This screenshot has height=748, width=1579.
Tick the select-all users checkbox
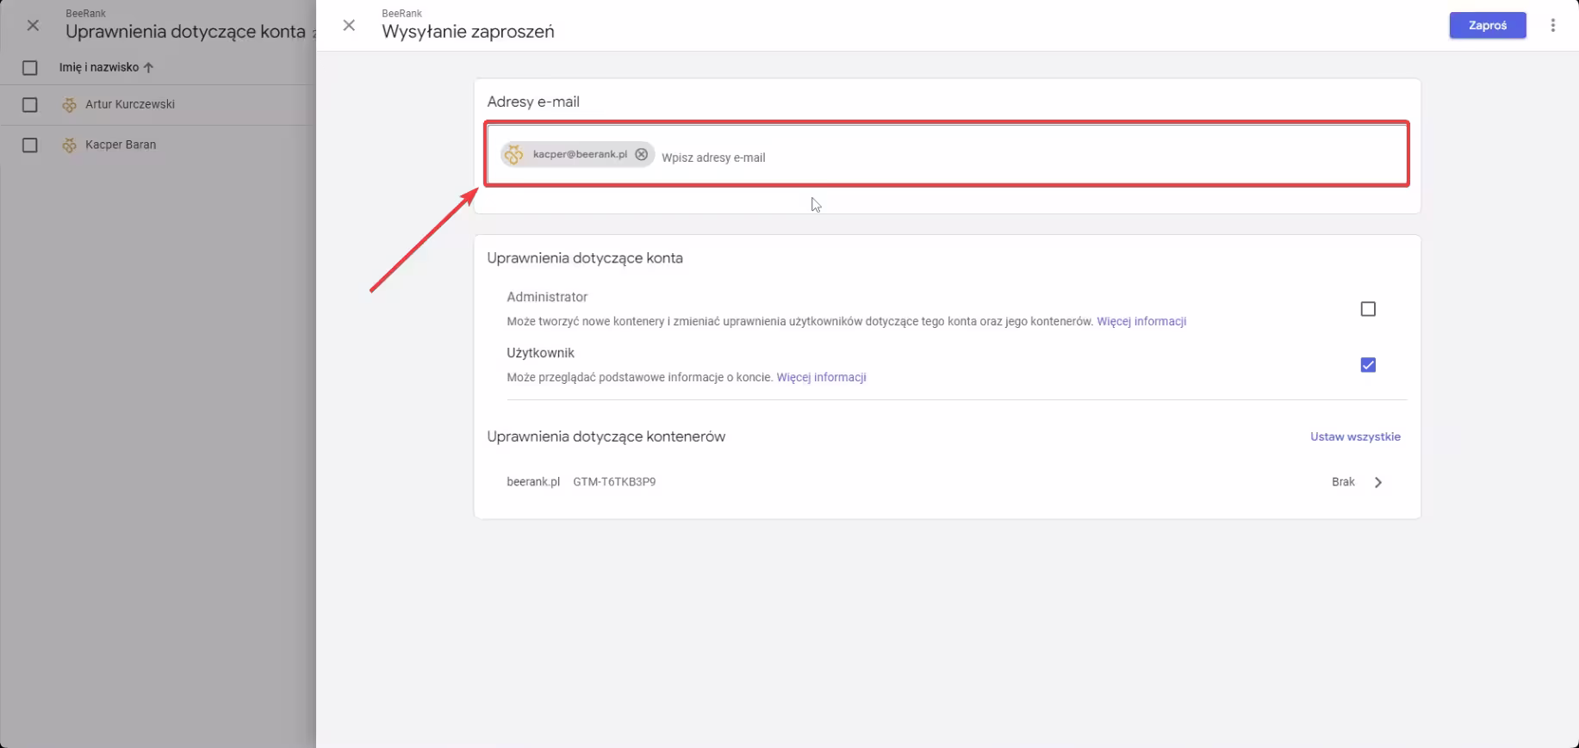30,67
